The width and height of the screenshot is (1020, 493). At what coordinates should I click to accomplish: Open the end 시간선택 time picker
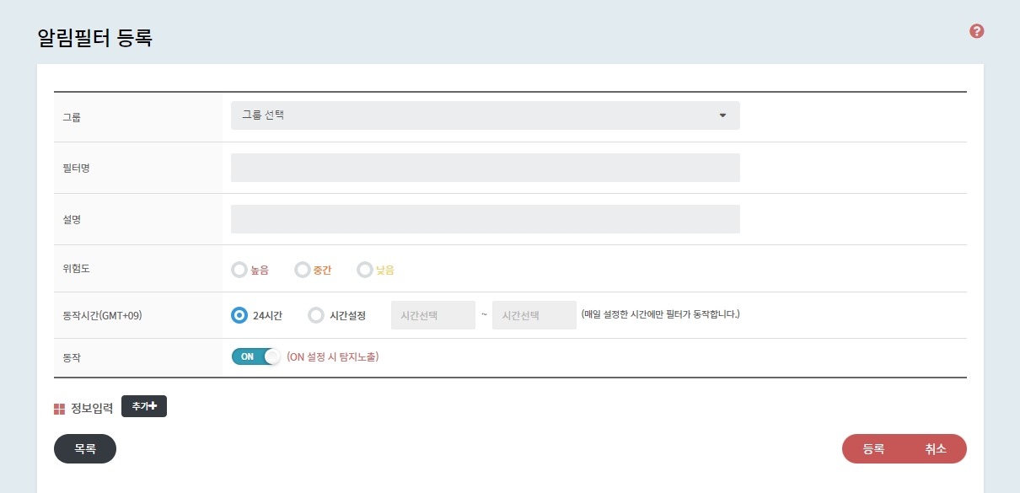[534, 315]
